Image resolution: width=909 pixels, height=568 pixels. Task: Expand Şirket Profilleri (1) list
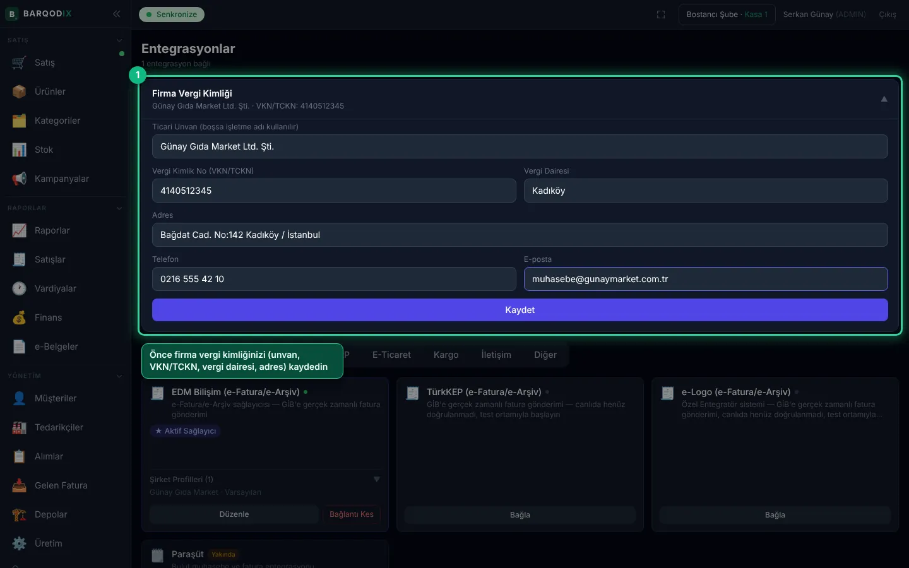pos(377,480)
